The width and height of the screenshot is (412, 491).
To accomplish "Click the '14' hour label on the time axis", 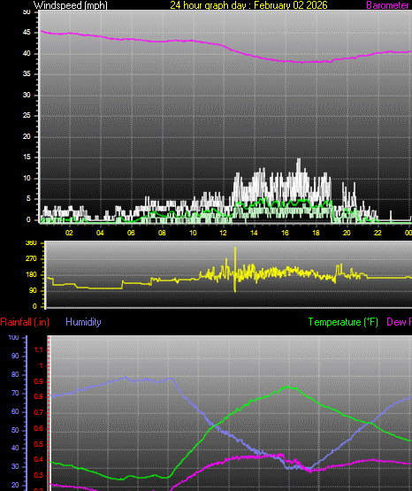I will 254,233.
